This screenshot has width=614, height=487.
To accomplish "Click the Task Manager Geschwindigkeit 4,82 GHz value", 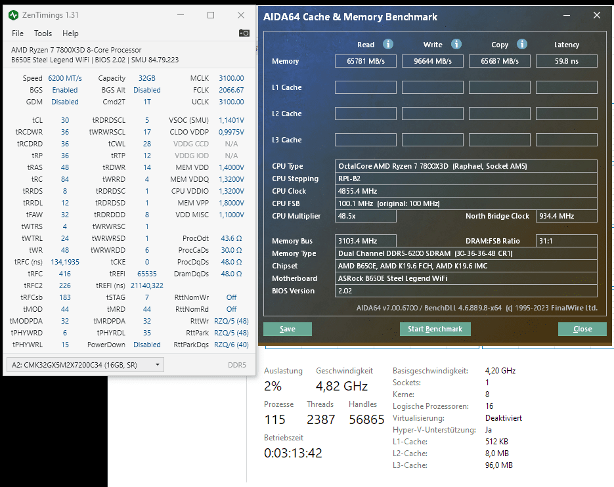I will [x=342, y=387].
